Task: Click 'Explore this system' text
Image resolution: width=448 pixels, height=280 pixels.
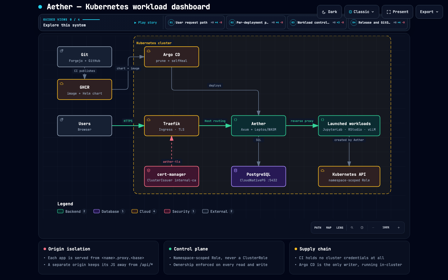Action: [x=64, y=25]
